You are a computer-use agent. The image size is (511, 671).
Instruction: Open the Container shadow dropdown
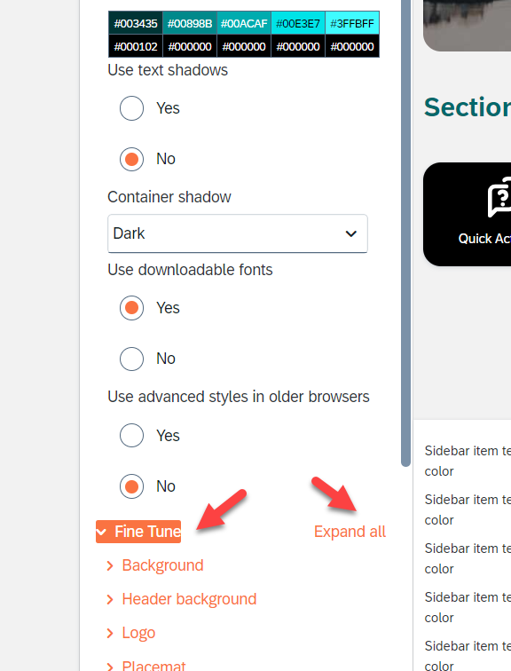coord(238,233)
